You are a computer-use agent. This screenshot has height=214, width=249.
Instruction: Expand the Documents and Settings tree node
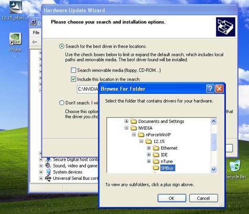127,121
